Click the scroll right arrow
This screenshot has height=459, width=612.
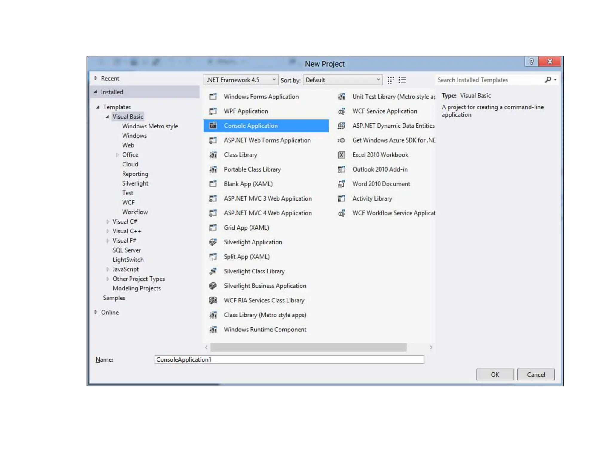431,347
